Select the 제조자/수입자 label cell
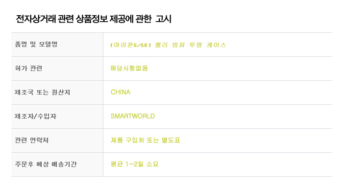Viewport: 343px width, 189px height. click(x=57, y=117)
